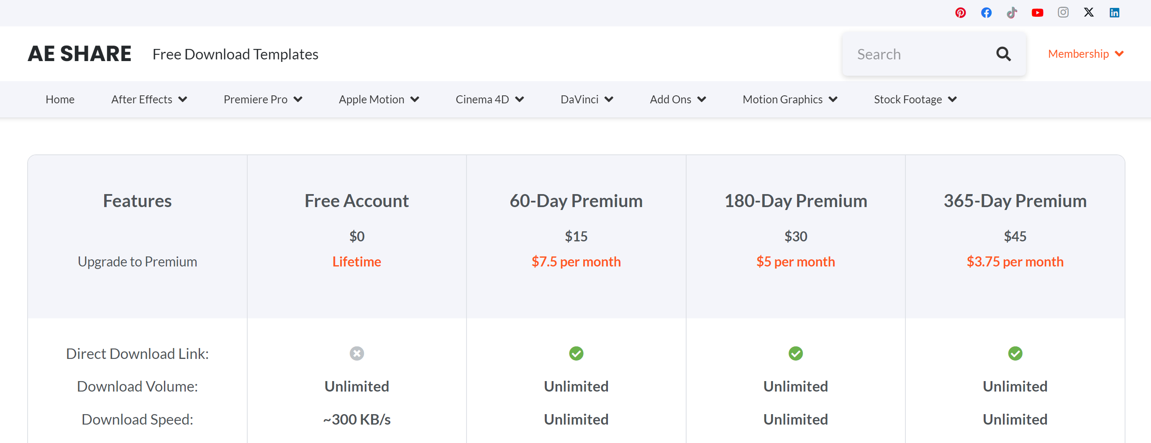Click the $45 price

pos(1015,236)
